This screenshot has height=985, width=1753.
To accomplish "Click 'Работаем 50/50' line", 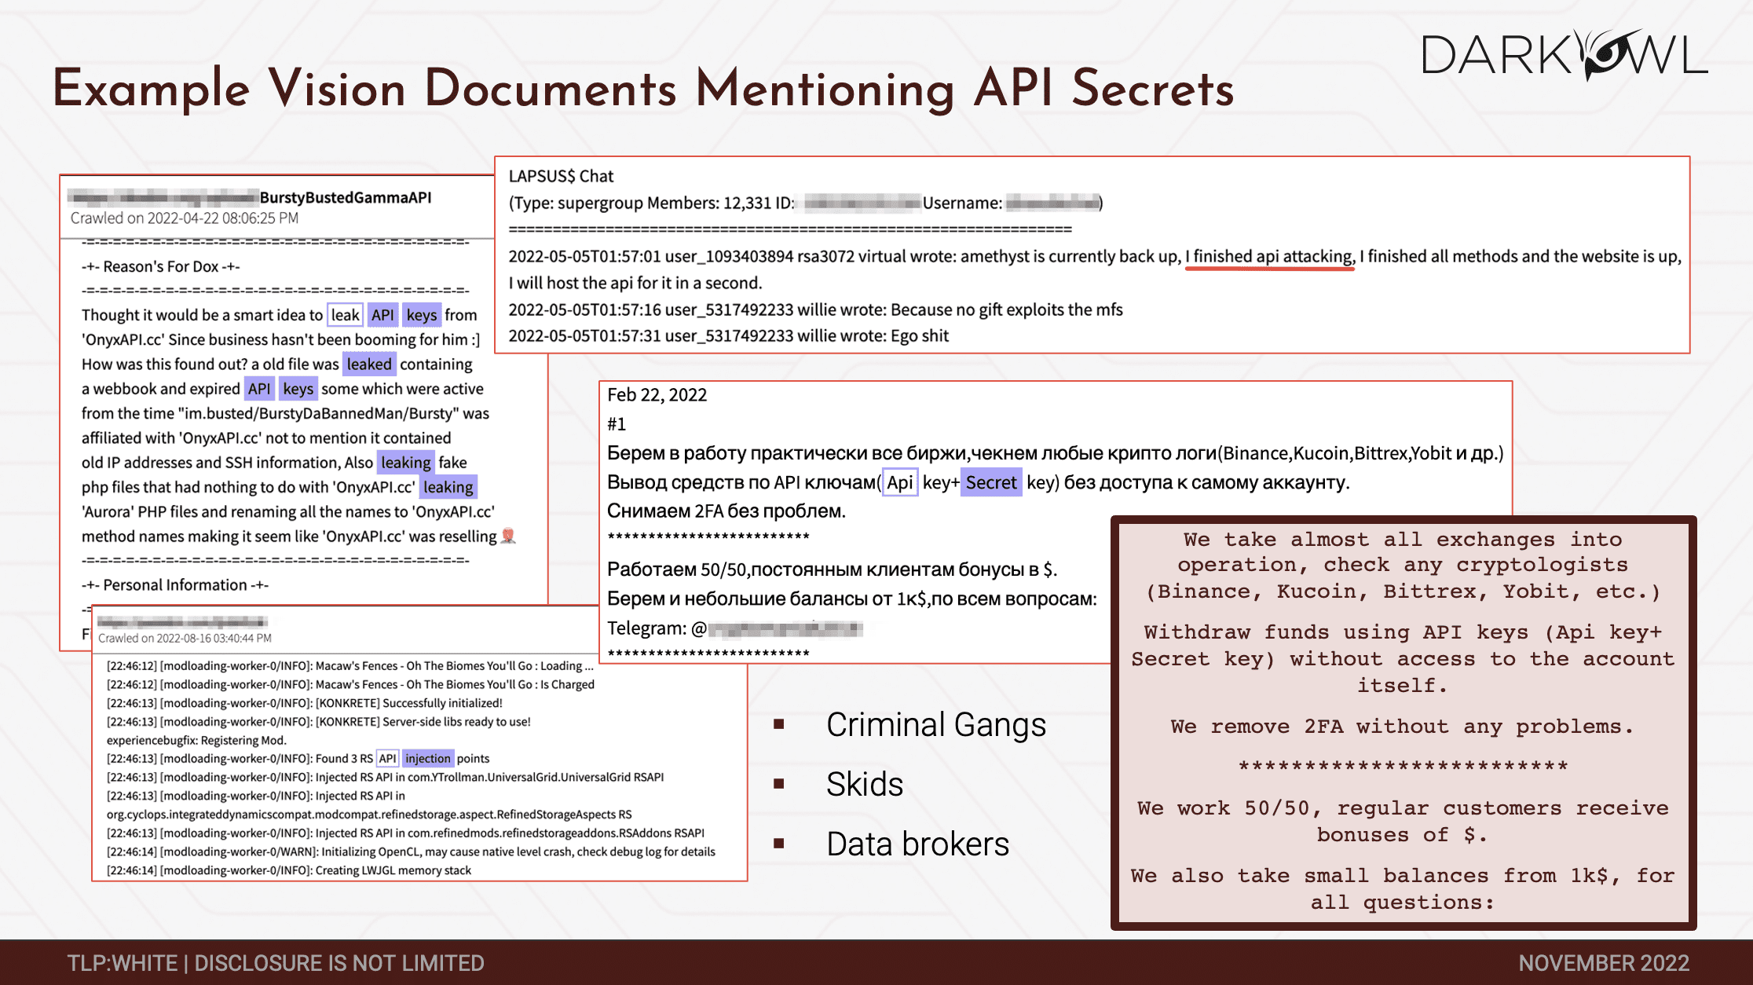I will [x=833, y=569].
